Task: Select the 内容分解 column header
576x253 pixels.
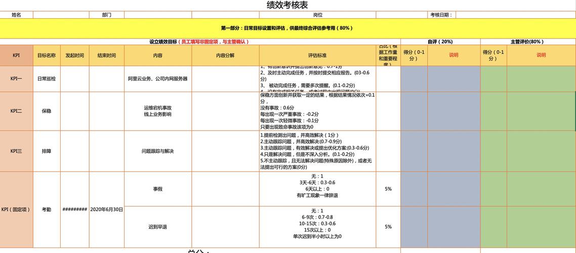Action: (x=226, y=56)
